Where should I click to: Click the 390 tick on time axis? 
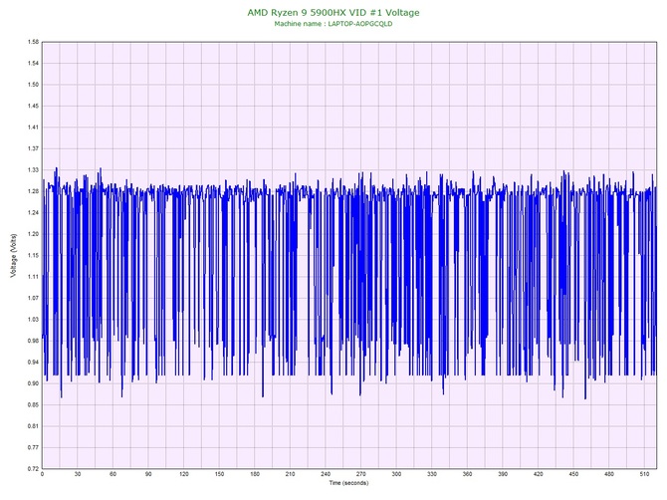pyautogui.click(x=503, y=474)
